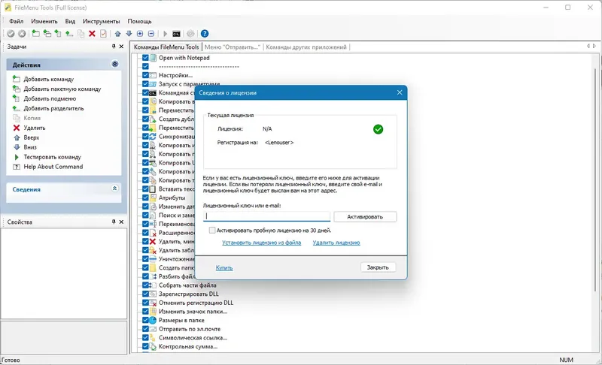Click the Open with Notepad command icon
Screen dimensions: 602x365
154,58
